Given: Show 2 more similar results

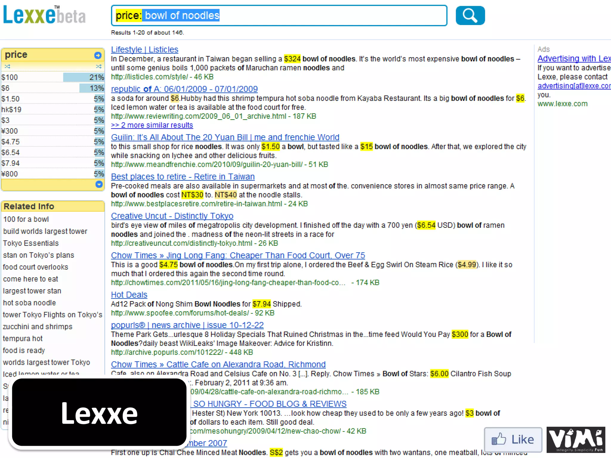Looking at the screenshot, I should pos(152,125).
